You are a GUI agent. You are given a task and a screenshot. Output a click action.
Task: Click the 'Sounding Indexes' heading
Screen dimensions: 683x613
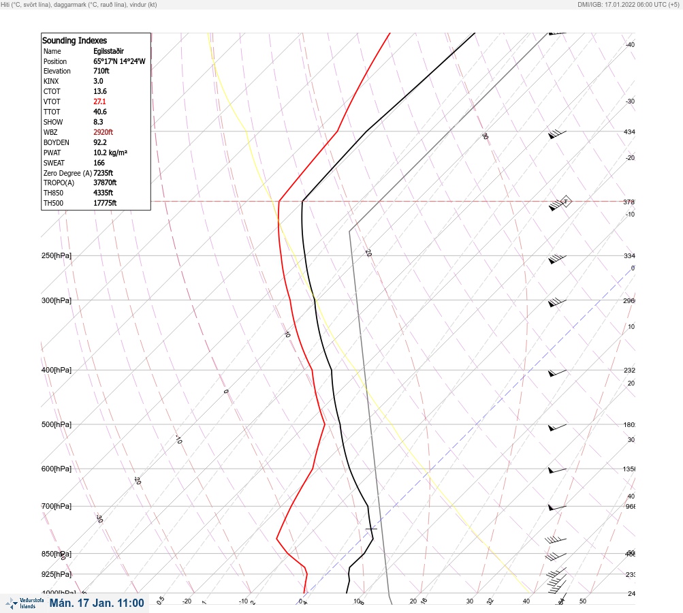(x=74, y=40)
